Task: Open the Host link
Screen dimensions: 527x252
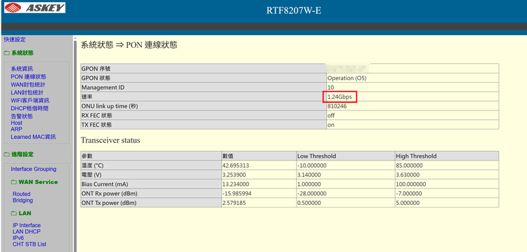Action: [16, 123]
